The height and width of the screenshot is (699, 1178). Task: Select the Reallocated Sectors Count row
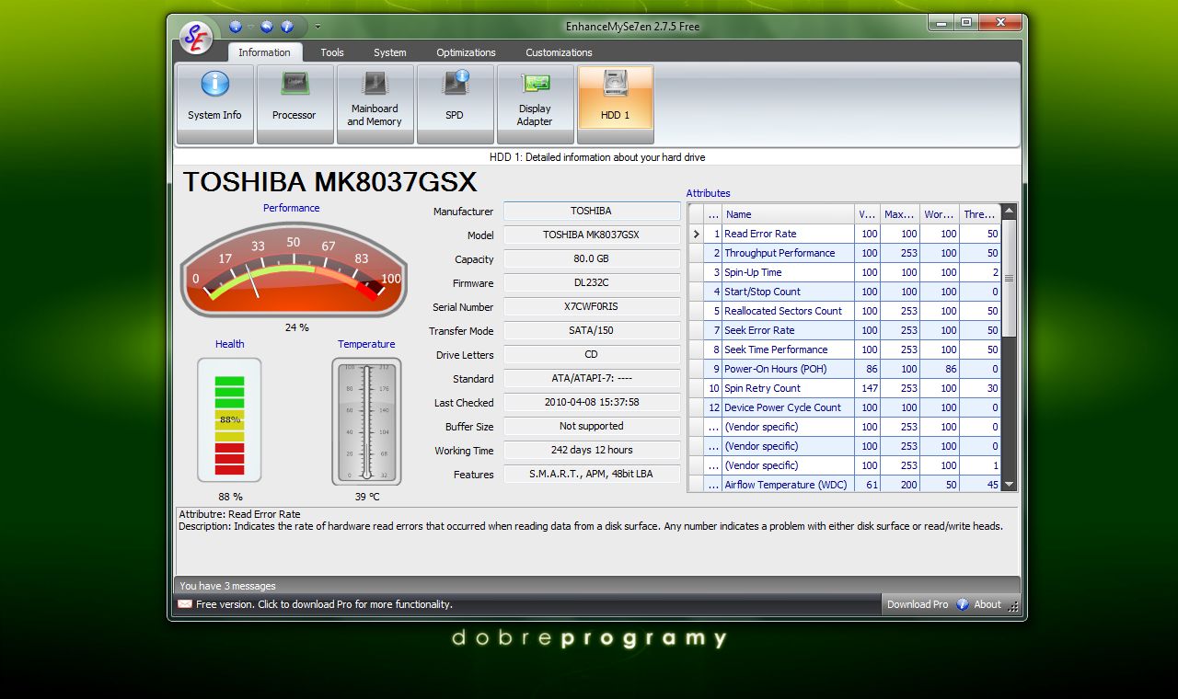point(844,311)
